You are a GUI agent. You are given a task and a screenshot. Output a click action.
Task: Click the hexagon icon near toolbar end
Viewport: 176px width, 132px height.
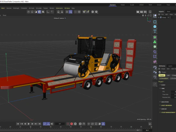tap(93, 12)
